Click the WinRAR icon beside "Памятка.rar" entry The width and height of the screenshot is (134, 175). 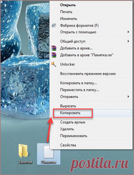coord(54,55)
